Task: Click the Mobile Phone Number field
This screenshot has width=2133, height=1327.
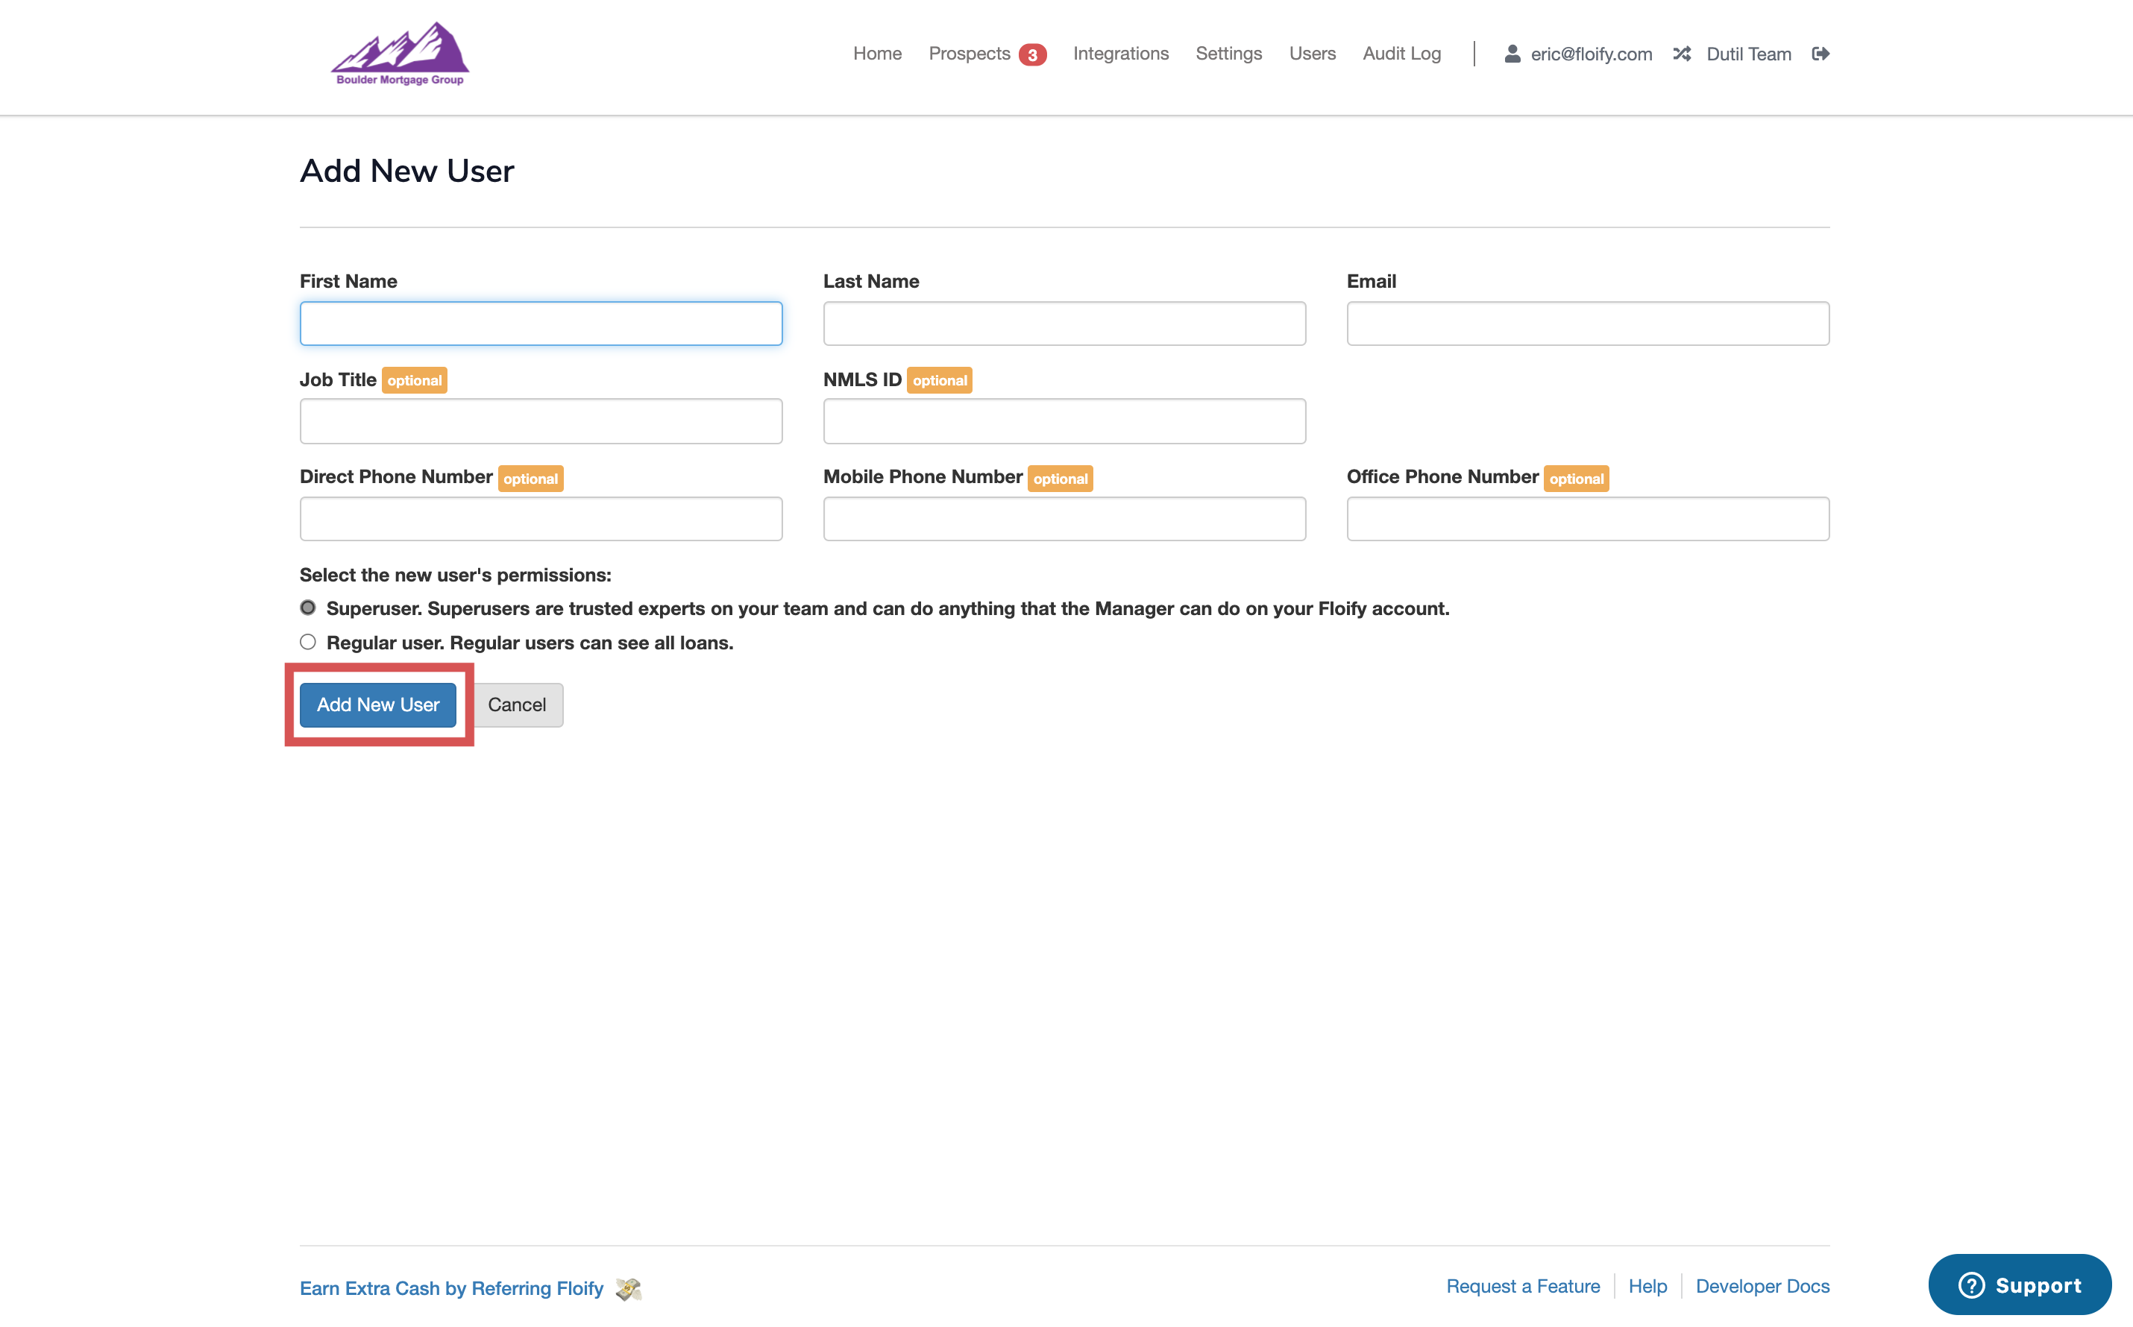Action: point(1064,519)
